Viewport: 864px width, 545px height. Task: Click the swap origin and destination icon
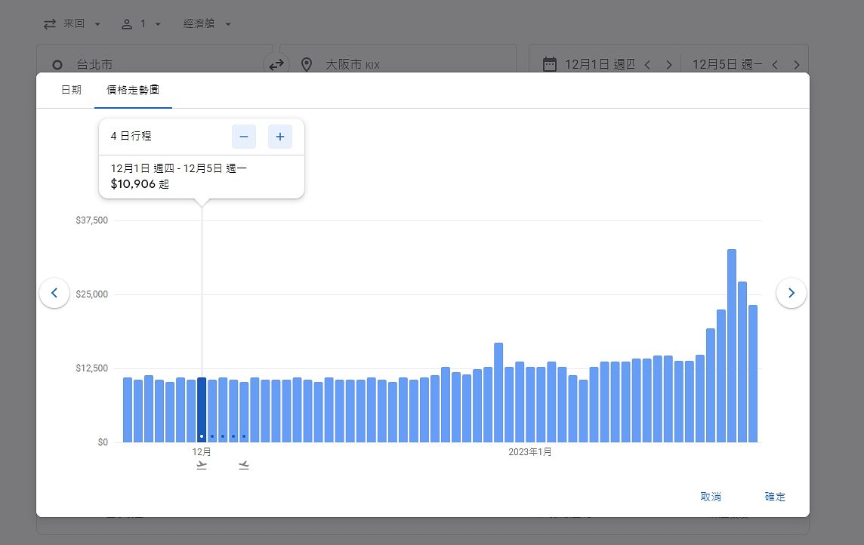click(276, 65)
